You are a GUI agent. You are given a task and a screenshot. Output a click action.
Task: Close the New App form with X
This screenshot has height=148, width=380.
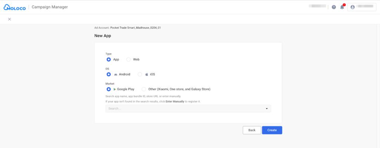click(9, 19)
